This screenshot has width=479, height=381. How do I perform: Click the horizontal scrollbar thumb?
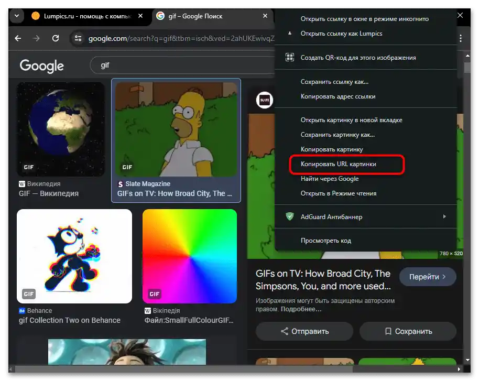coord(183,369)
